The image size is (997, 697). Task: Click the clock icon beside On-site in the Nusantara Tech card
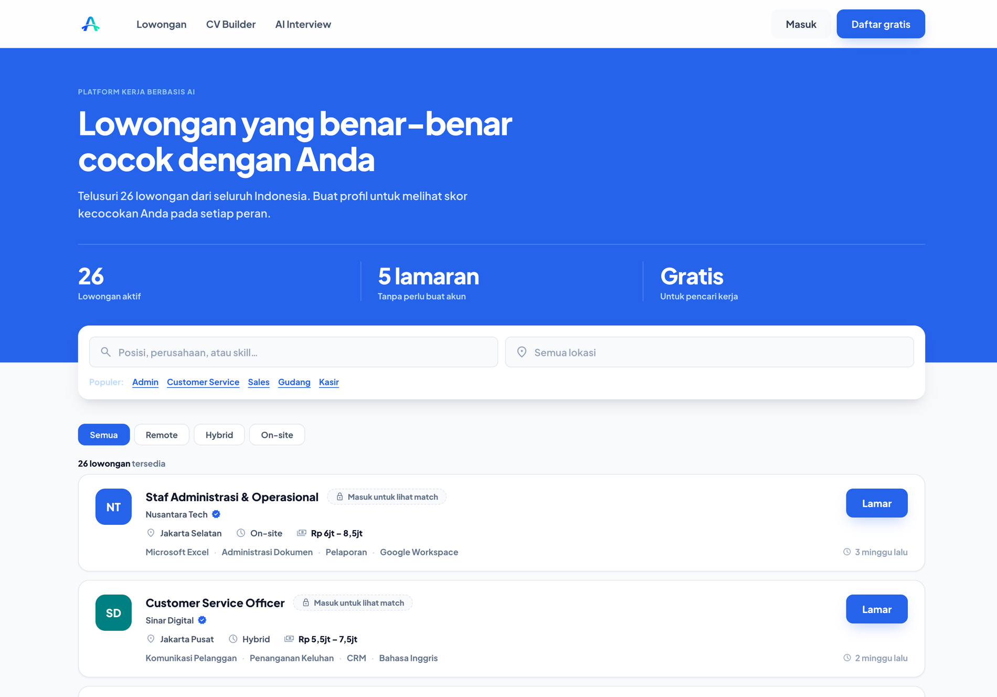coord(241,533)
